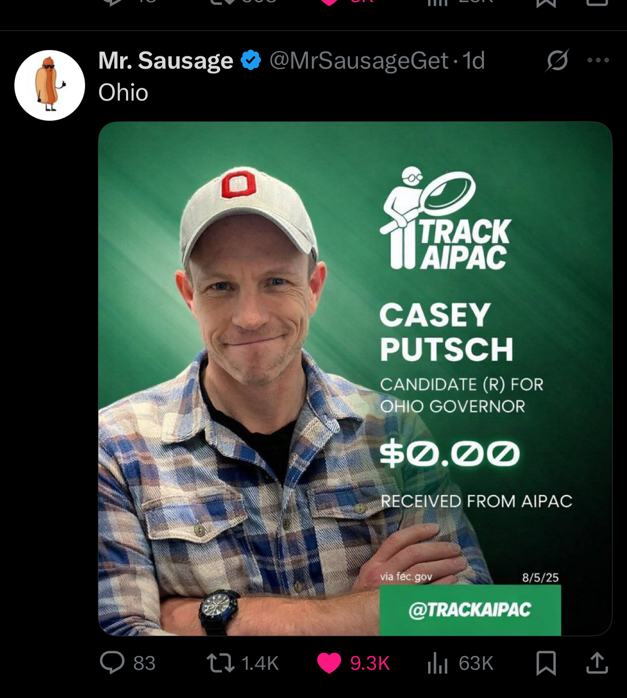Screen dimensions: 627x698
Task: Click the blue verified badge
Action: tap(251, 61)
